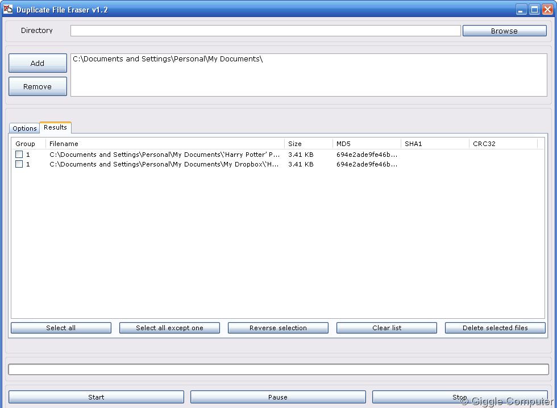Viewport: 557px width, 408px height.
Task: Stop the scan
Action: [x=460, y=397]
